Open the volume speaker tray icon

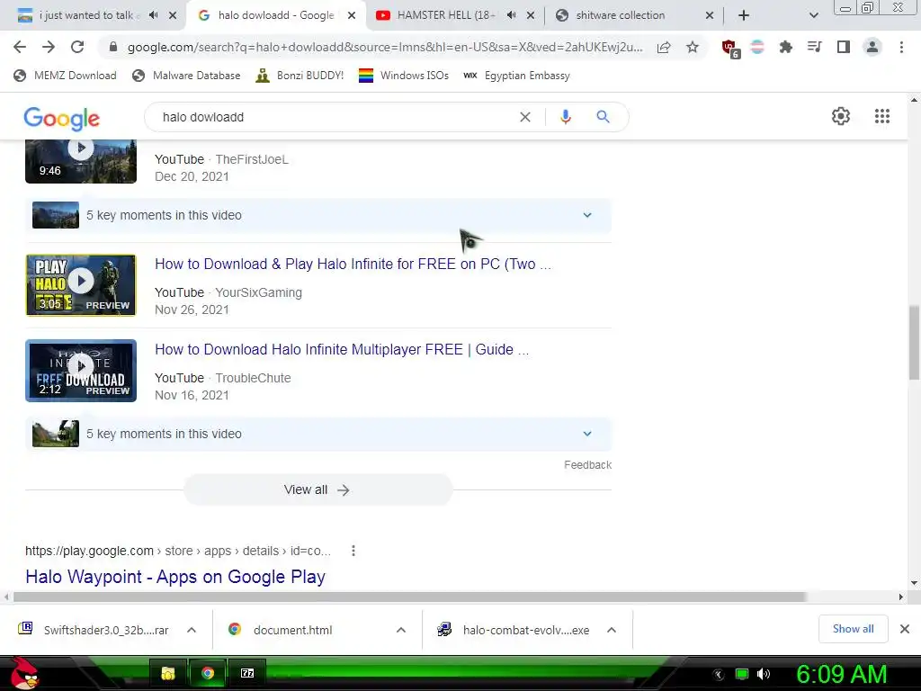(x=764, y=674)
